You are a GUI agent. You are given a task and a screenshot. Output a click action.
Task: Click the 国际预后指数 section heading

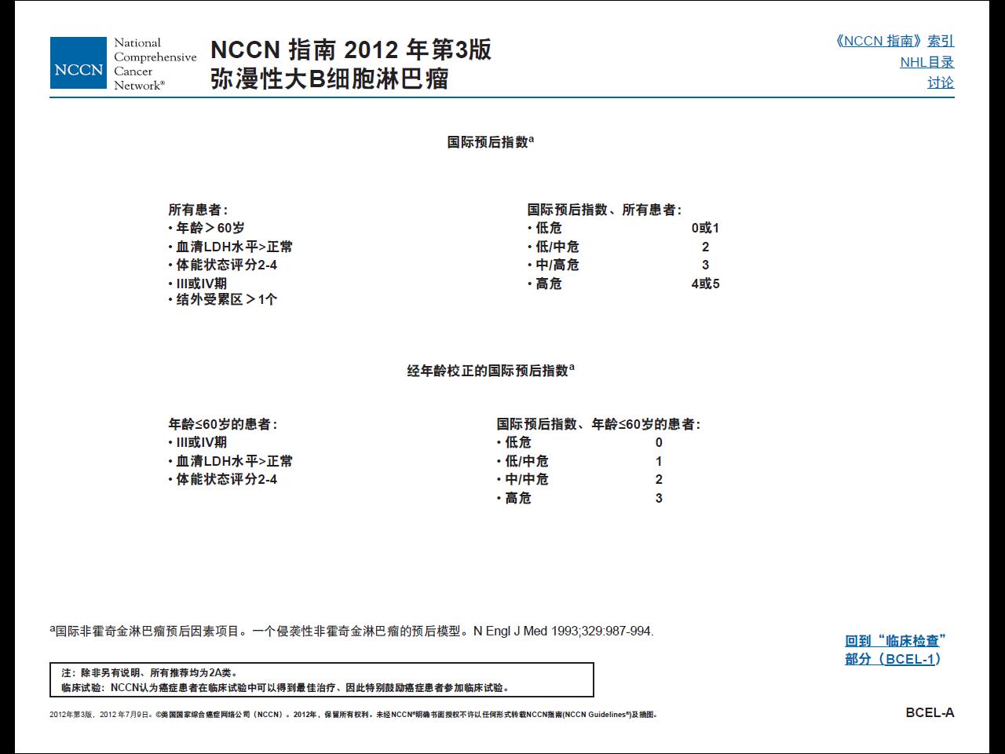(x=491, y=142)
